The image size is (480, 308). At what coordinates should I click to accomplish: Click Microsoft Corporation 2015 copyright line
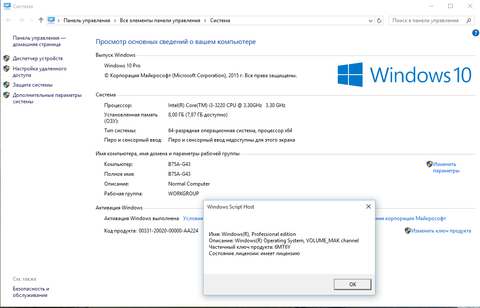[201, 76]
